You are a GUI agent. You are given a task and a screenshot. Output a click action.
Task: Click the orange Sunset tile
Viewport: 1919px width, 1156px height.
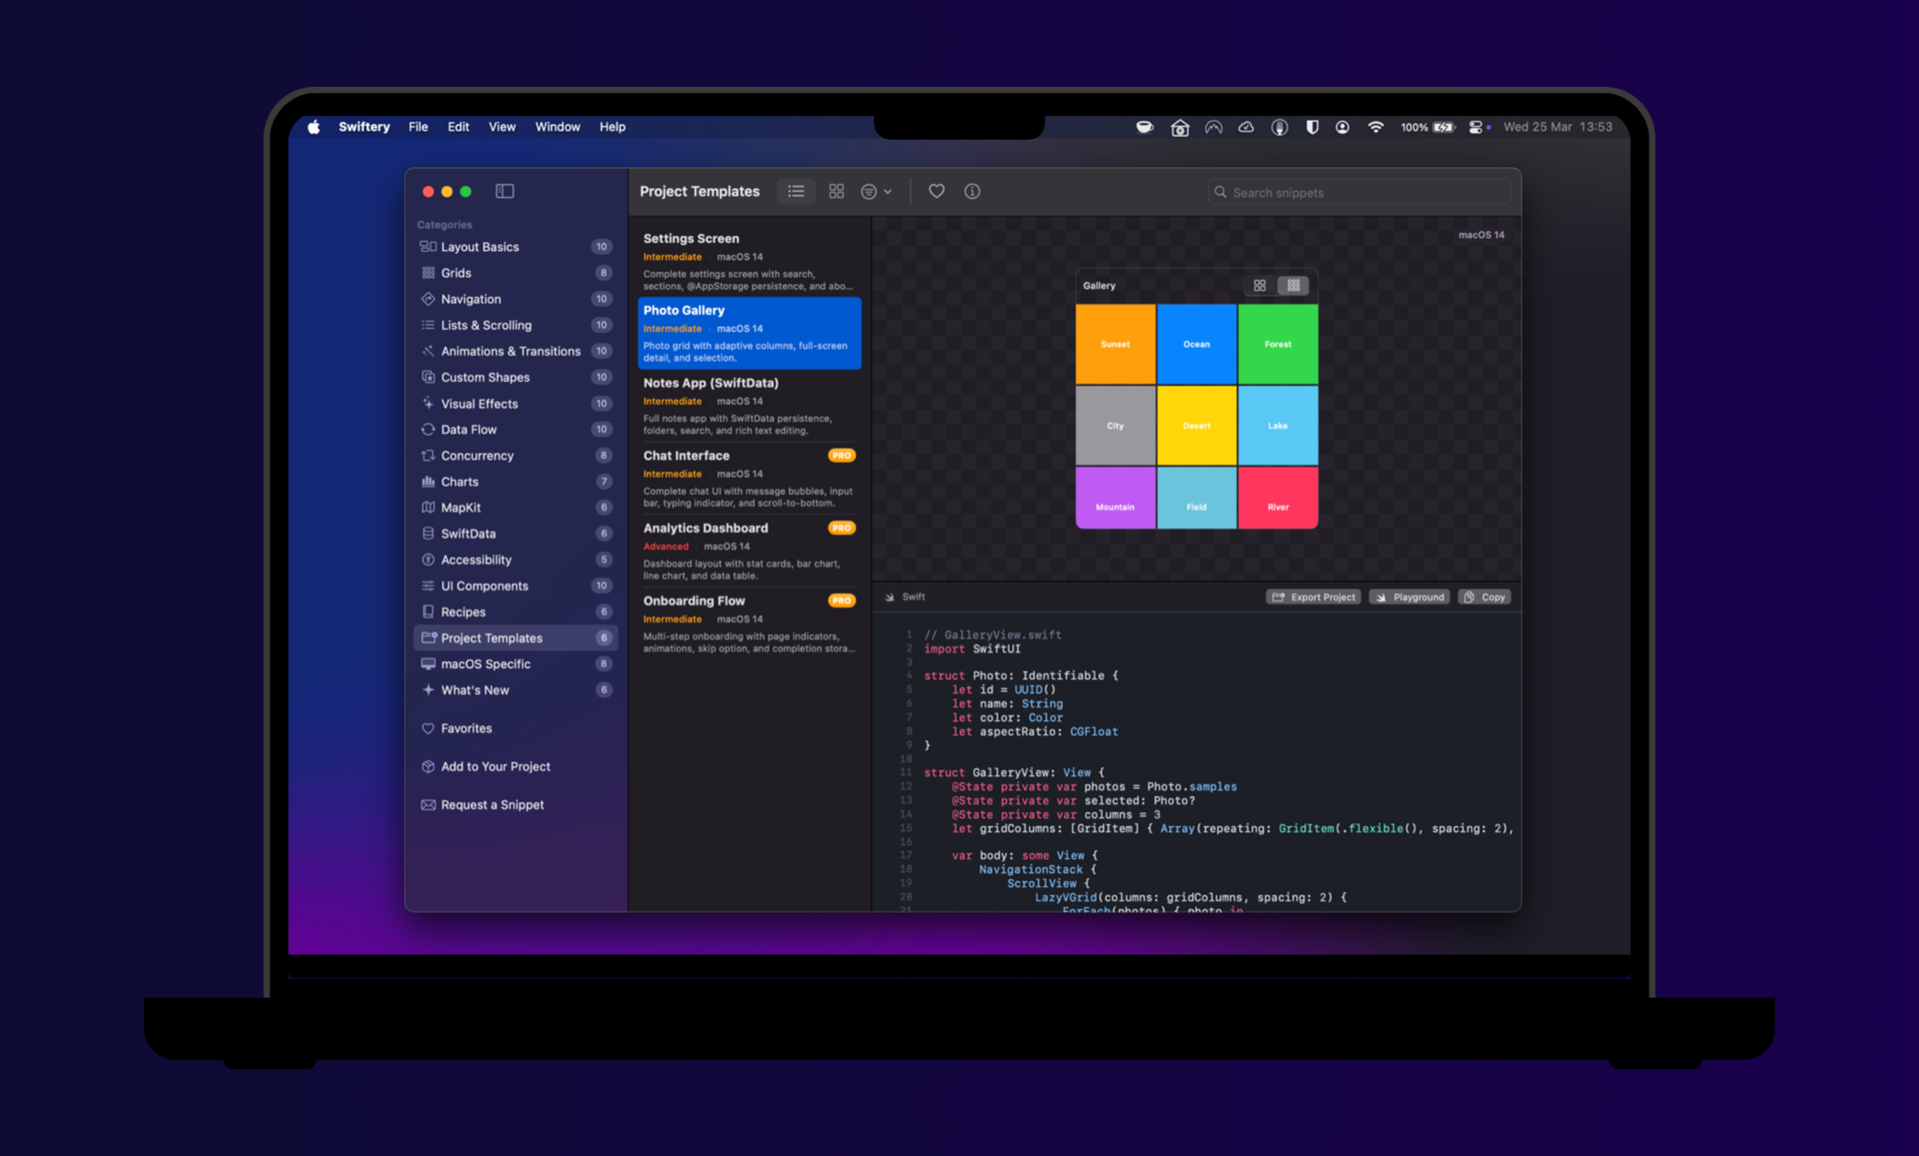point(1115,344)
